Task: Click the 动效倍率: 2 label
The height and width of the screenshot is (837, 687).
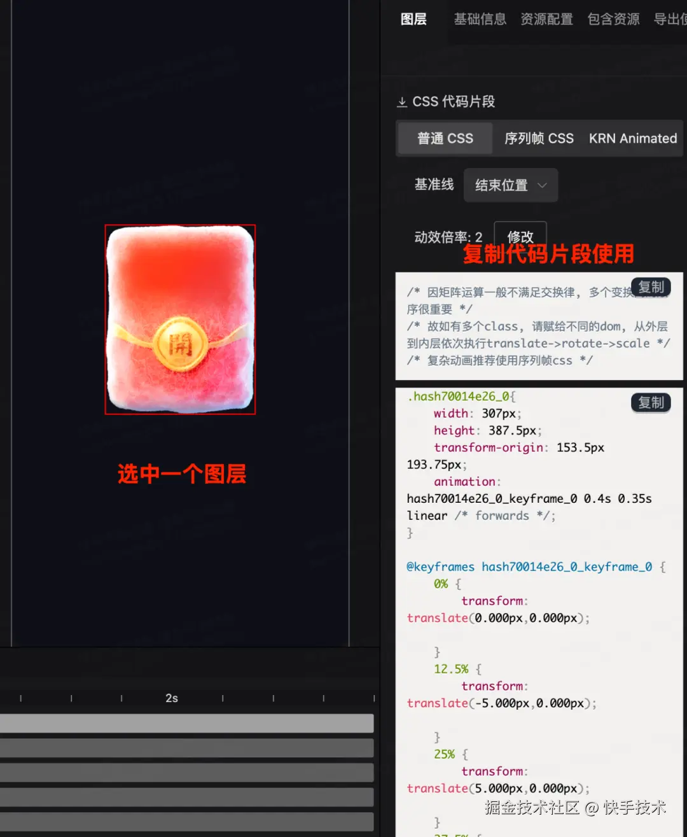Action: (448, 237)
